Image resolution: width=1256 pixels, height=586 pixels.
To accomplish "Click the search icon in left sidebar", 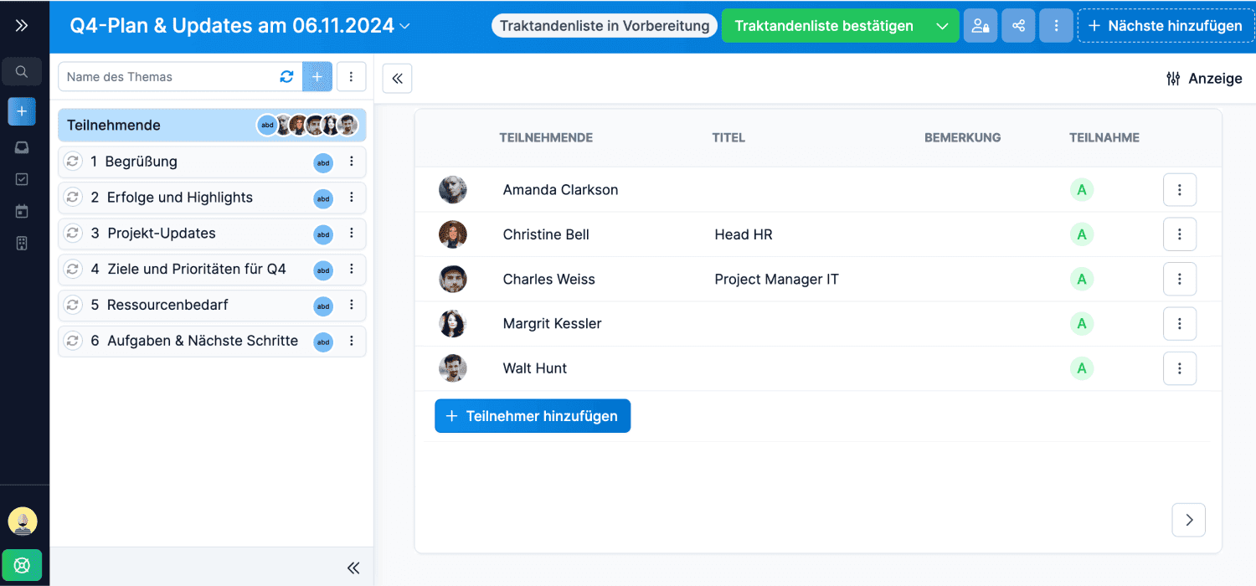I will [x=22, y=72].
